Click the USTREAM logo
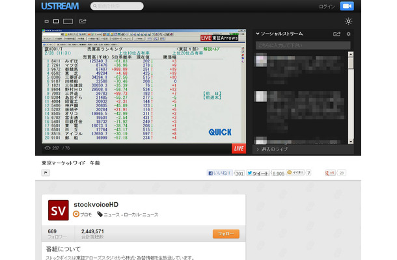The width and height of the screenshot is (397, 260). [x=60, y=6]
